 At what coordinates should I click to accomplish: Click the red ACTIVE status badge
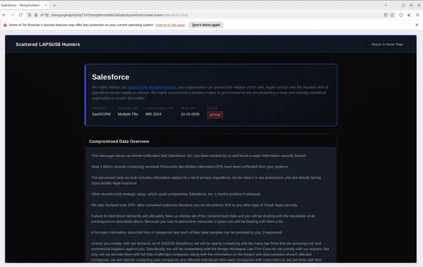point(215,115)
